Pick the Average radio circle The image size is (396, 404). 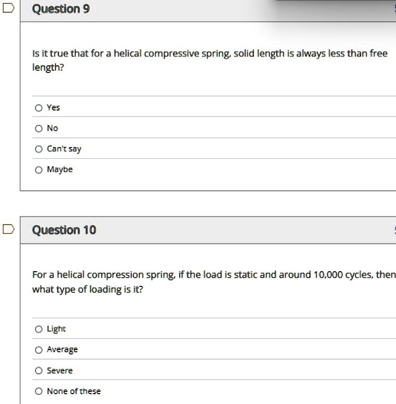point(39,350)
